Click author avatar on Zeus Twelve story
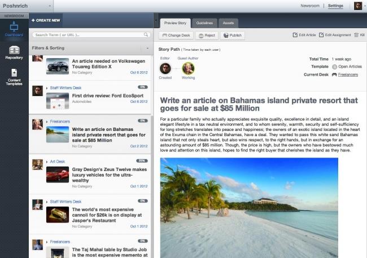367x258 pixels. tap(37, 165)
